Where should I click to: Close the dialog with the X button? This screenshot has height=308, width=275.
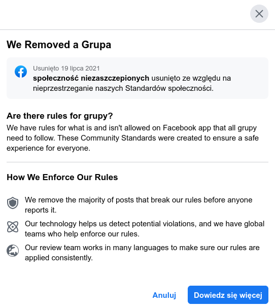[259, 14]
